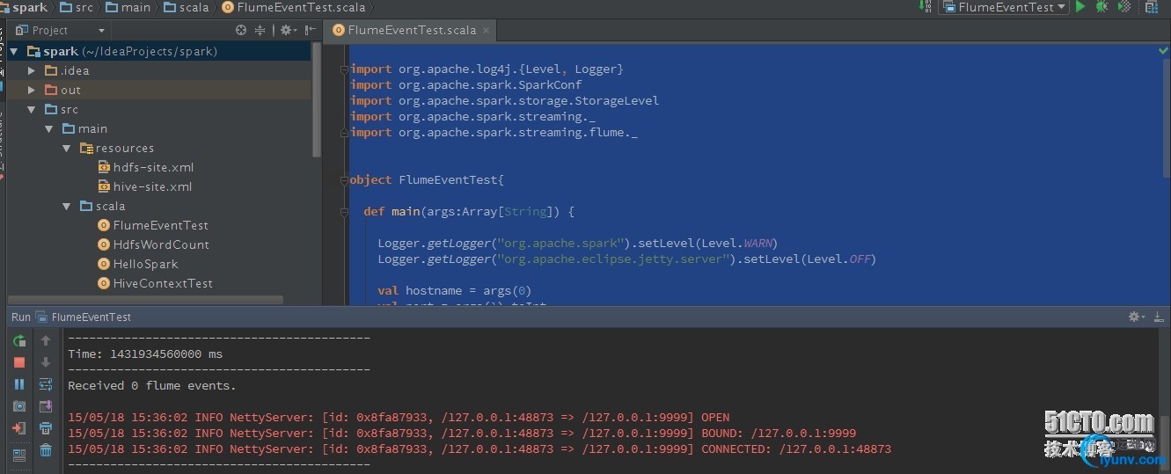Screen dimensions: 1171x474
Task: Click 'Received 0 flume events.' console line
Action: click(152, 385)
